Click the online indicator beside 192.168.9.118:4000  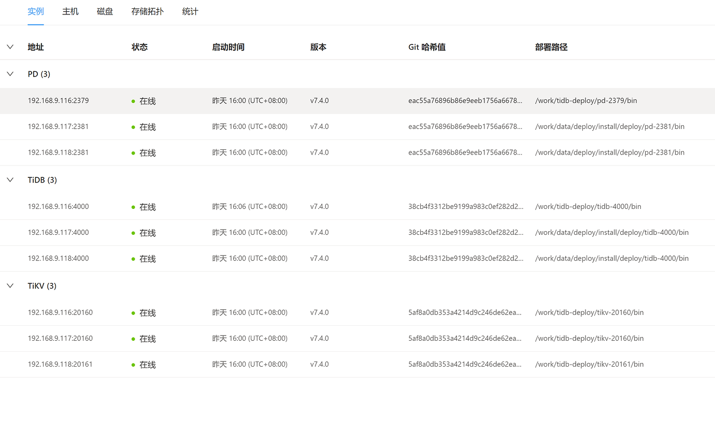pyautogui.click(x=134, y=258)
